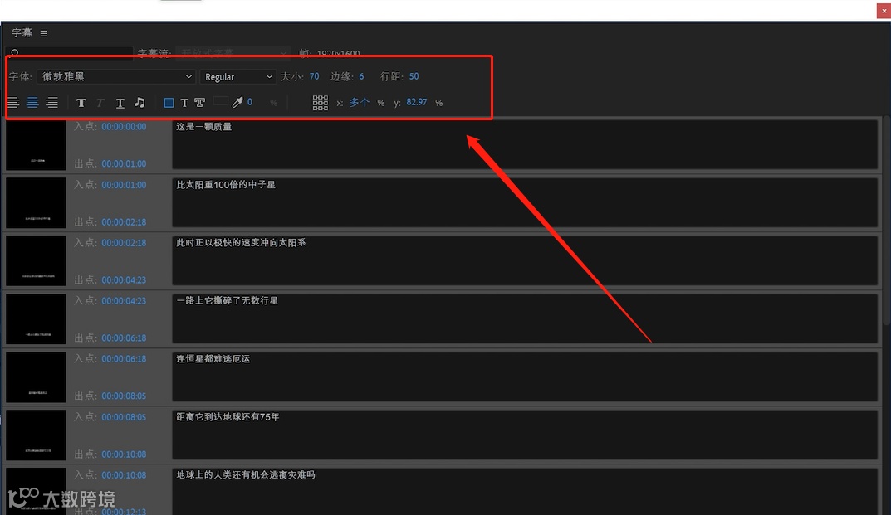Viewport: 891px width, 515px height.
Task: Edit out point 00:00:08:05 of fifth caption
Action: point(124,396)
